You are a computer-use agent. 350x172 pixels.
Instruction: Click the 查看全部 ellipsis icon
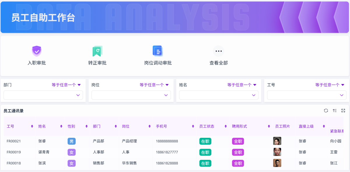[x=218, y=51]
